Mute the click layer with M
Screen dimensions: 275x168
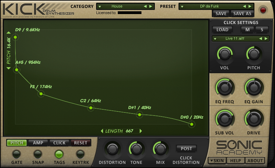(248, 29)
